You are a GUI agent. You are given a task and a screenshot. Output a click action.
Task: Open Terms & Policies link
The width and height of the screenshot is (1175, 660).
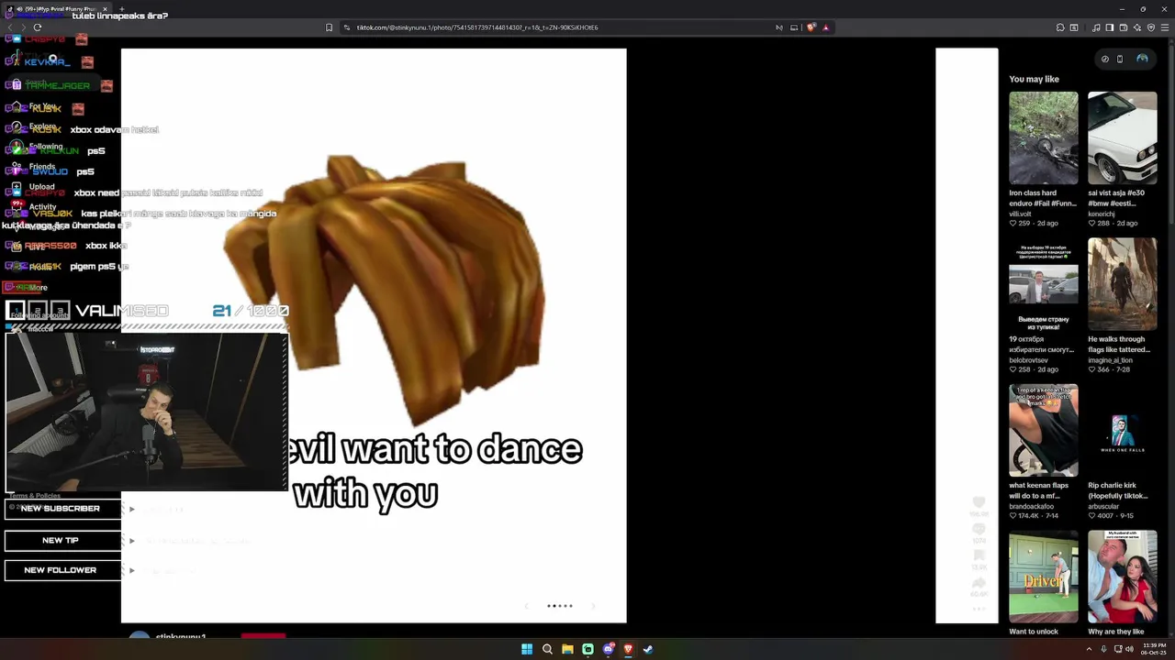point(35,496)
